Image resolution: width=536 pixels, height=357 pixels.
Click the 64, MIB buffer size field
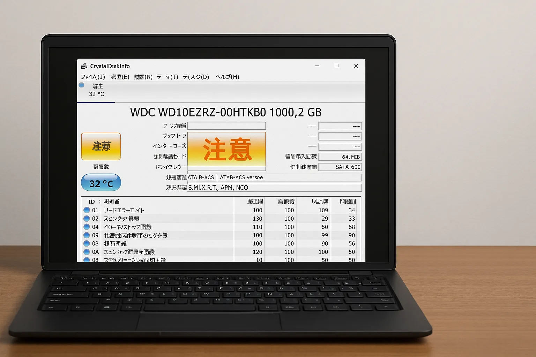pos(340,157)
